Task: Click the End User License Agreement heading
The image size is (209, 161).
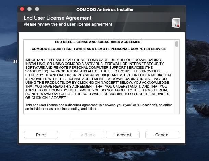Action: click(58, 18)
